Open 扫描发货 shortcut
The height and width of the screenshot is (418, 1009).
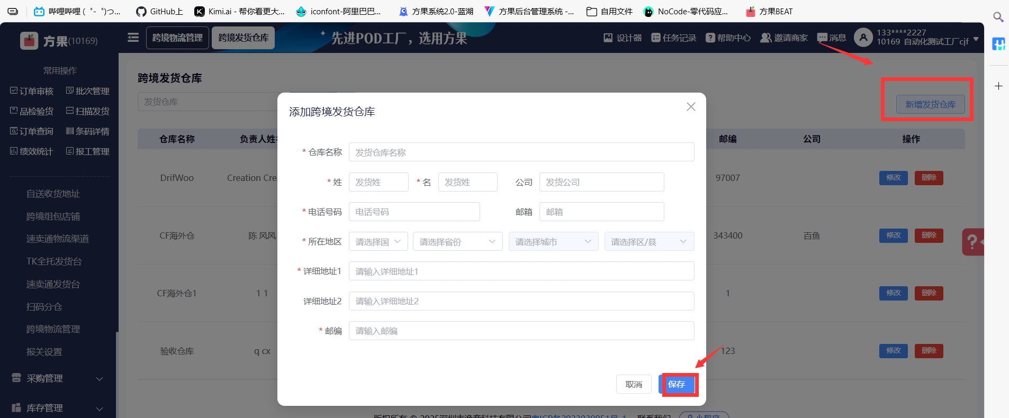tap(87, 111)
